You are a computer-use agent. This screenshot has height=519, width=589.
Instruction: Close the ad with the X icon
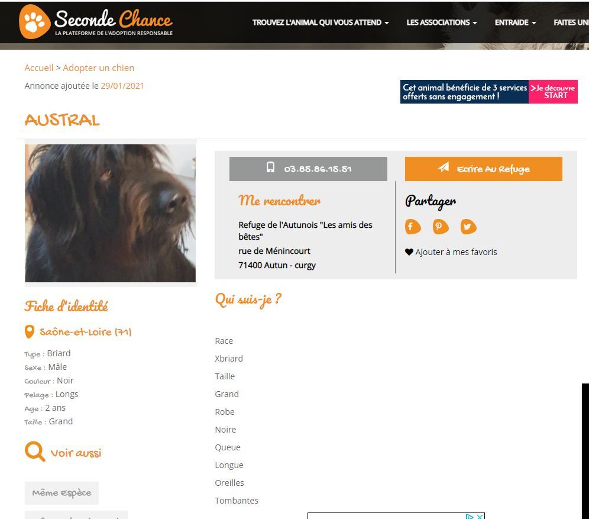480,516
